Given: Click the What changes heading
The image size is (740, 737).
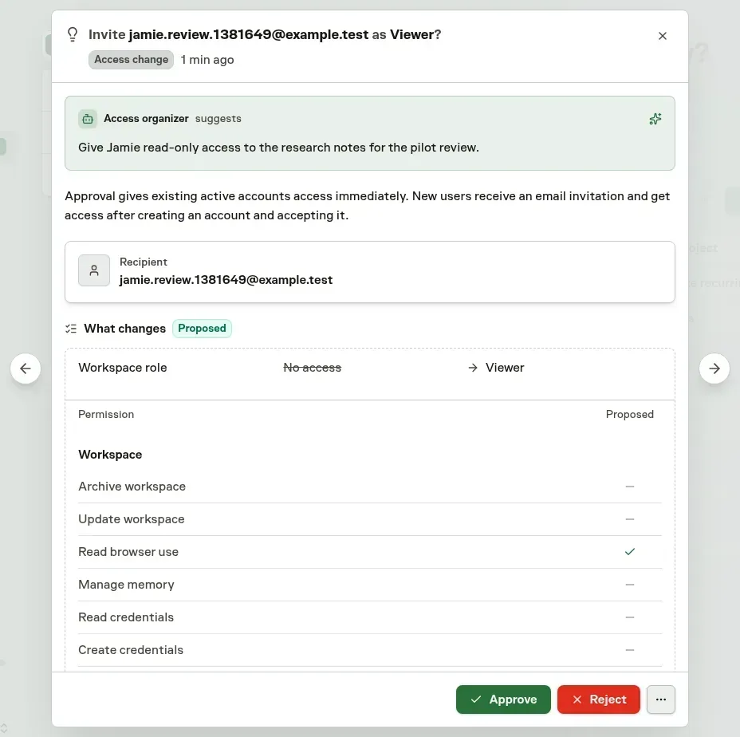Looking at the screenshot, I should point(125,329).
